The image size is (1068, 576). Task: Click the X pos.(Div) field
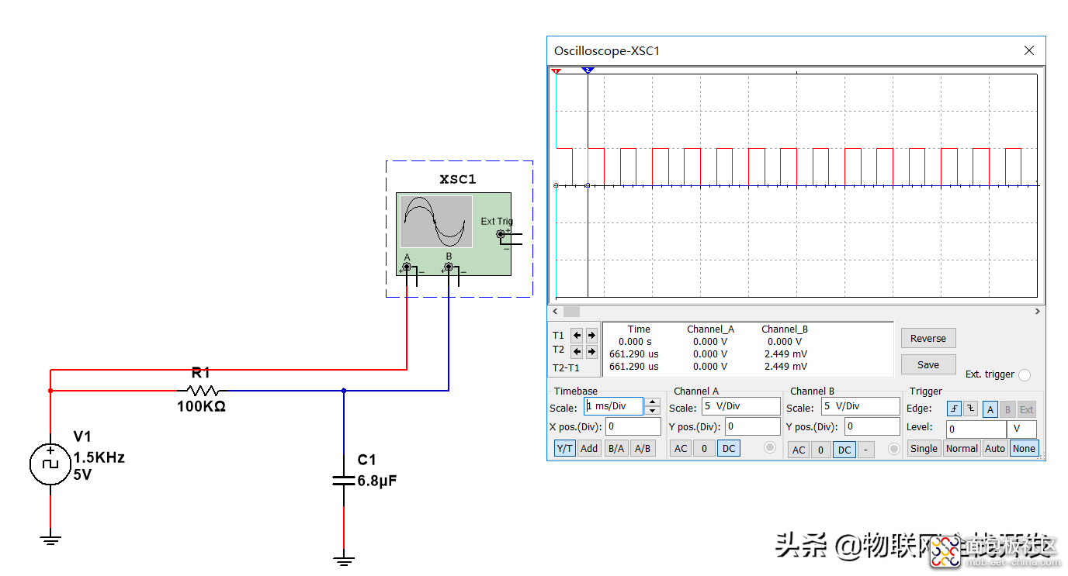pos(633,426)
